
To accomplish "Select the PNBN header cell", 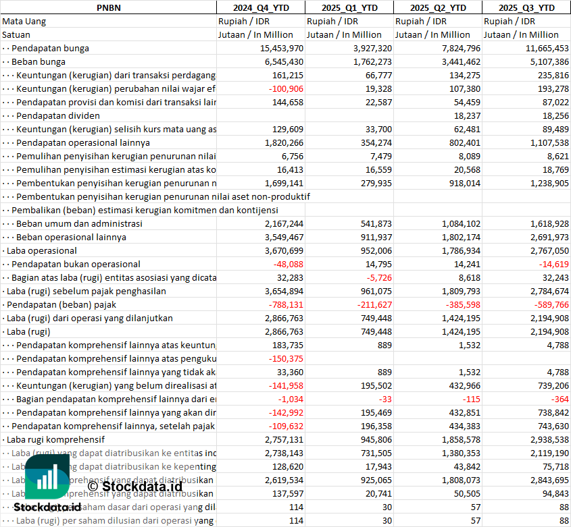I will [109, 7].
